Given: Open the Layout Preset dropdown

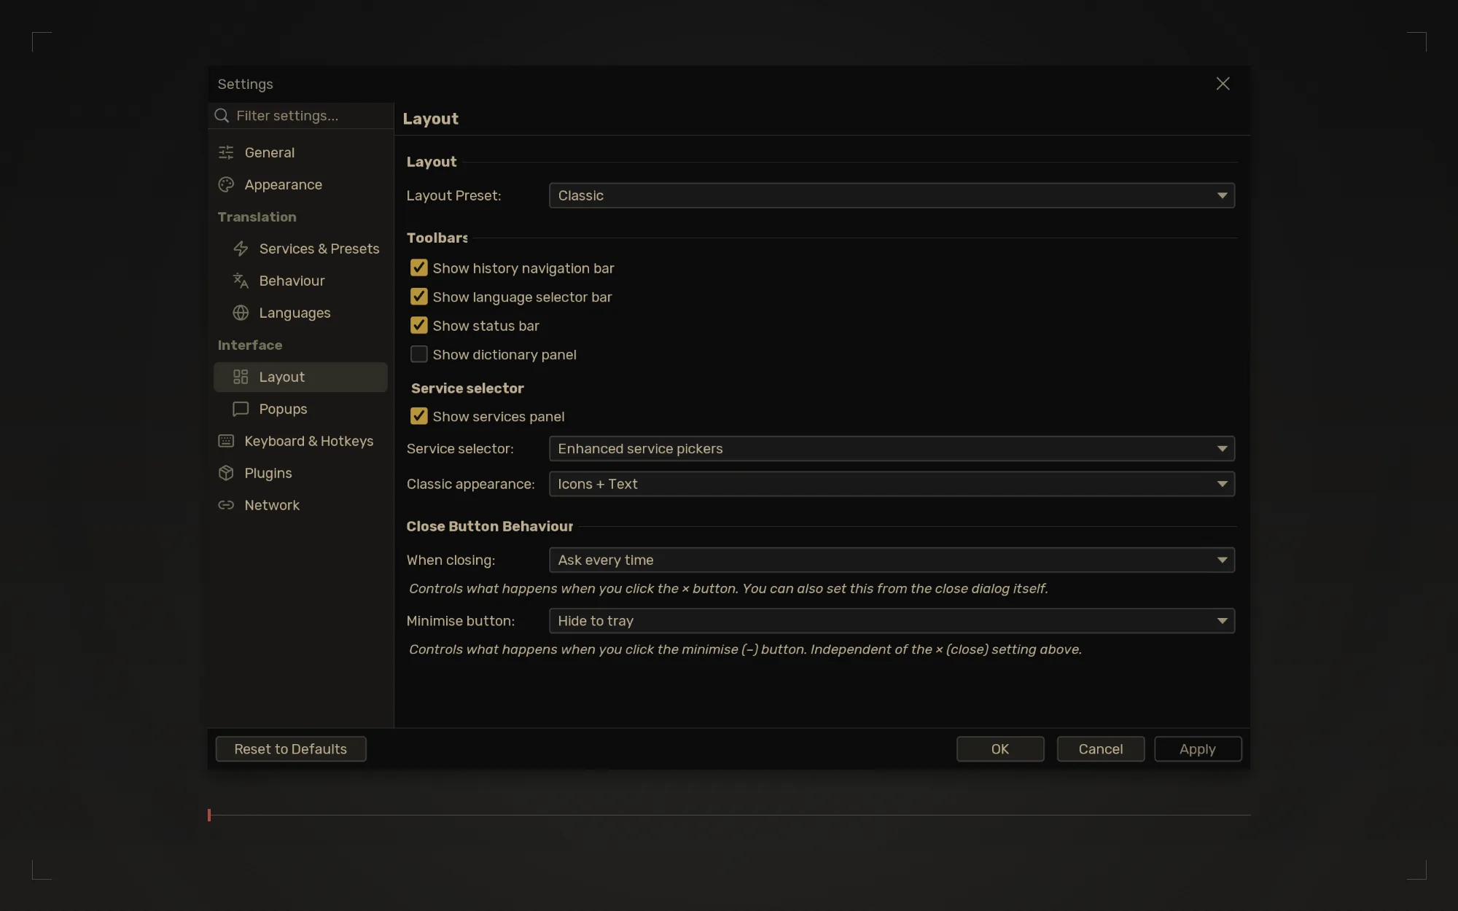Looking at the screenshot, I should click(892, 195).
